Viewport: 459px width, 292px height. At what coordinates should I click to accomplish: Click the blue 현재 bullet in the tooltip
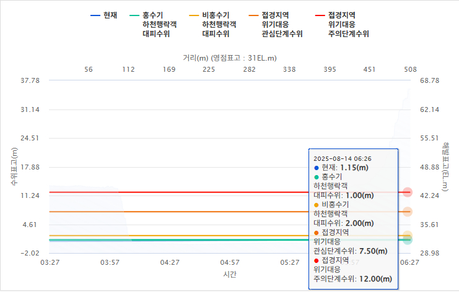tap(317, 168)
